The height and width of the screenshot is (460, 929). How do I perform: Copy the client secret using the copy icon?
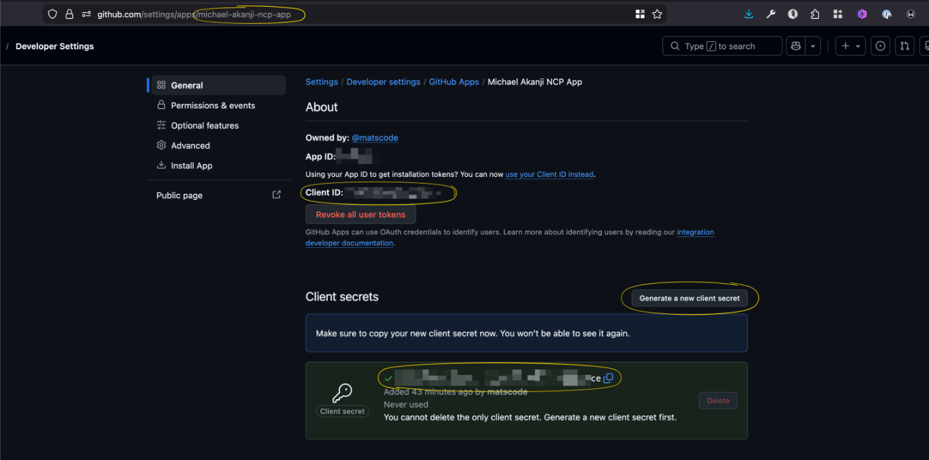pyautogui.click(x=608, y=378)
